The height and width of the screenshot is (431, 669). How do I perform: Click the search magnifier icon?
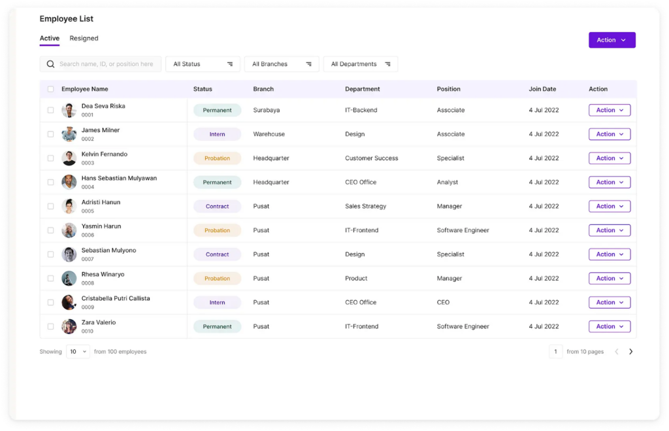tap(50, 64)
